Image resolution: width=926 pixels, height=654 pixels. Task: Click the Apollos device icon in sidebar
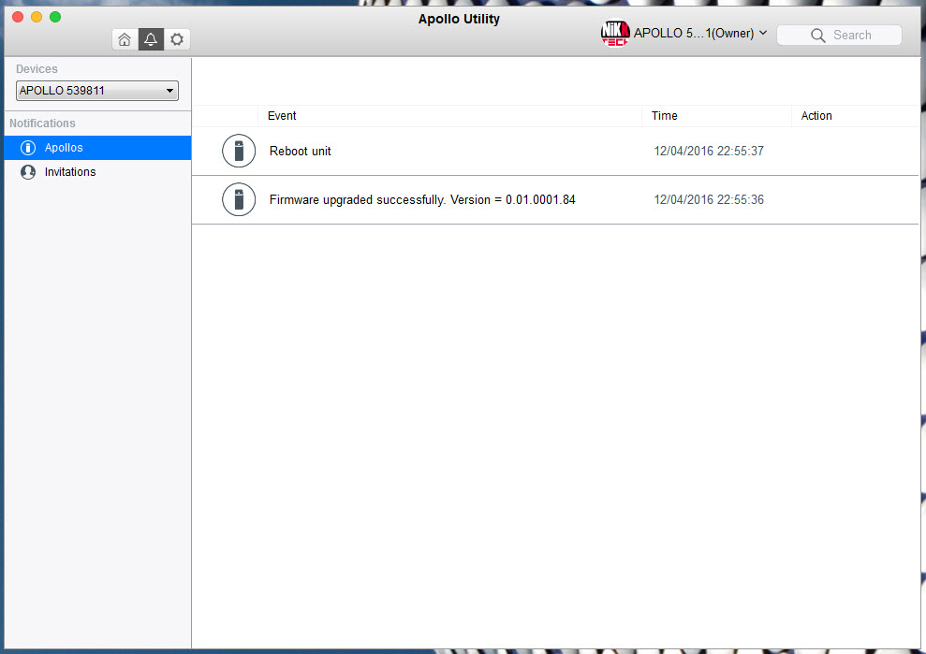[28, 148]
